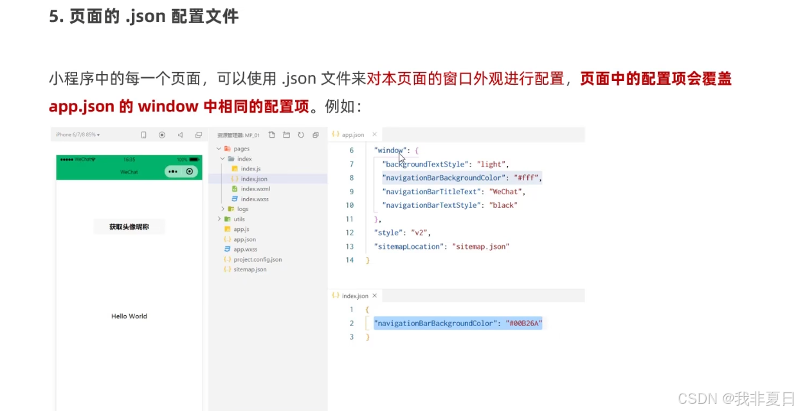This screenshot has width=798, height=411.
Task: Click the "#00B26A" value in index.json
Action: pos(524,324)
